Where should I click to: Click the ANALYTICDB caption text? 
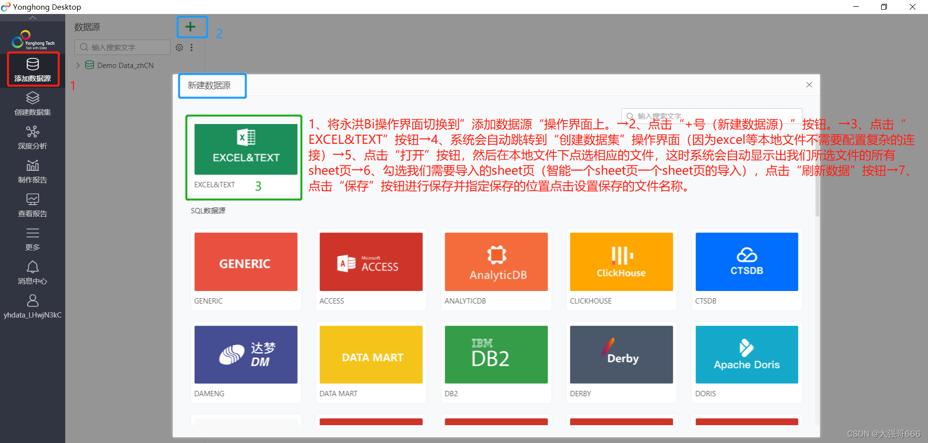[x=465, y=301]
